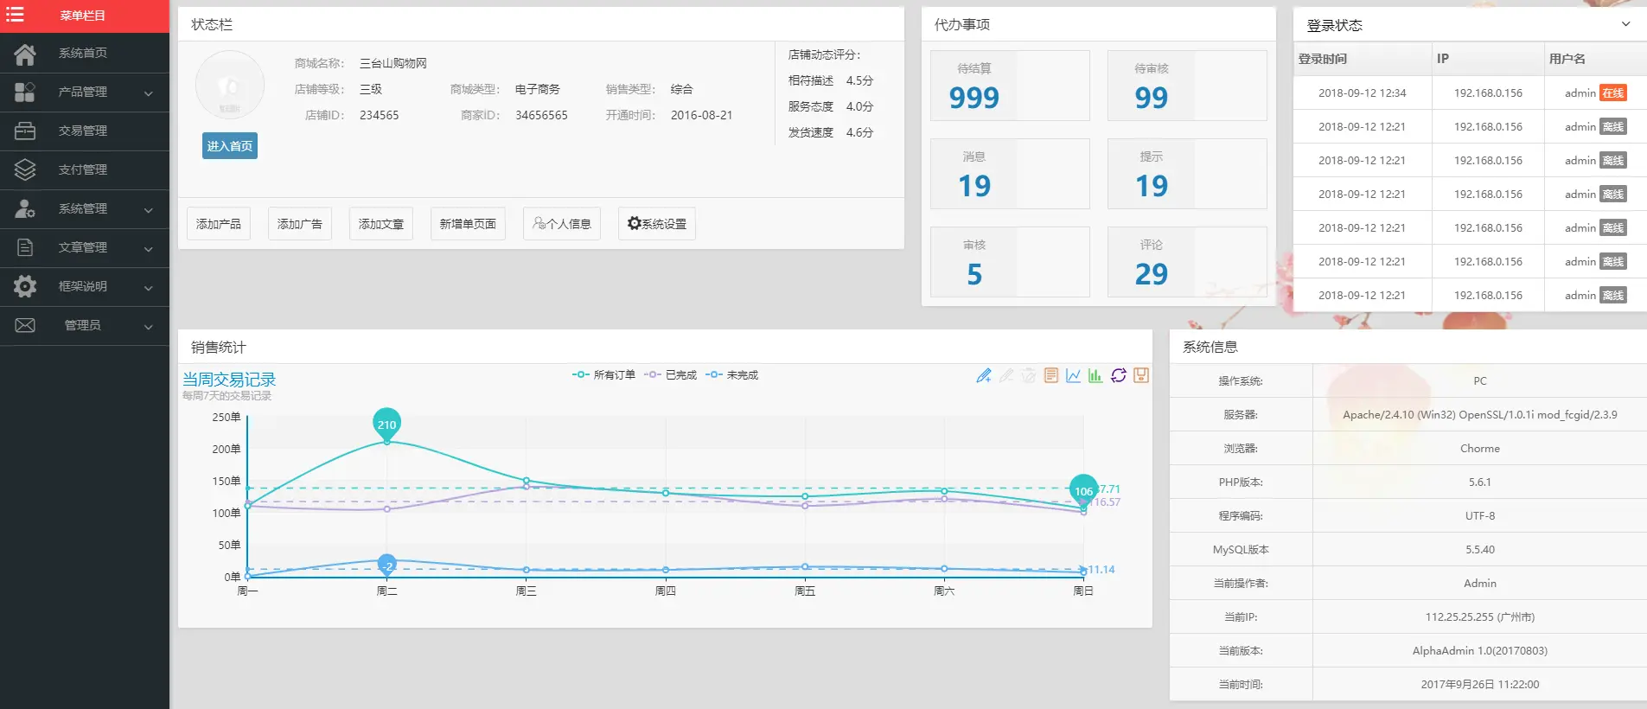Click the 添加文章 button

pyautogui.click(x=381, y=224)
